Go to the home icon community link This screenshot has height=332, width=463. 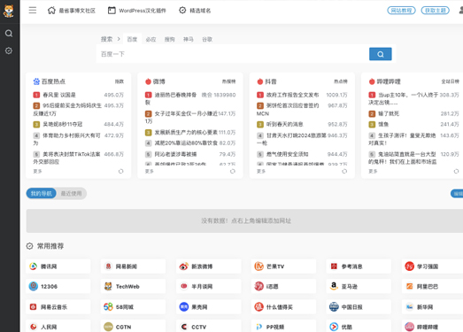click(72, 11)
